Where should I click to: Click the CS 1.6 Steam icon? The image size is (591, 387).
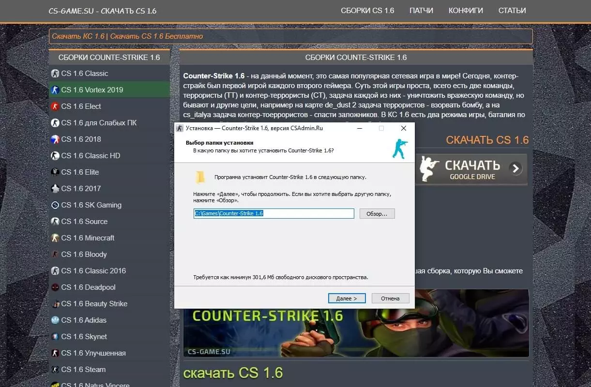point(55,370)
